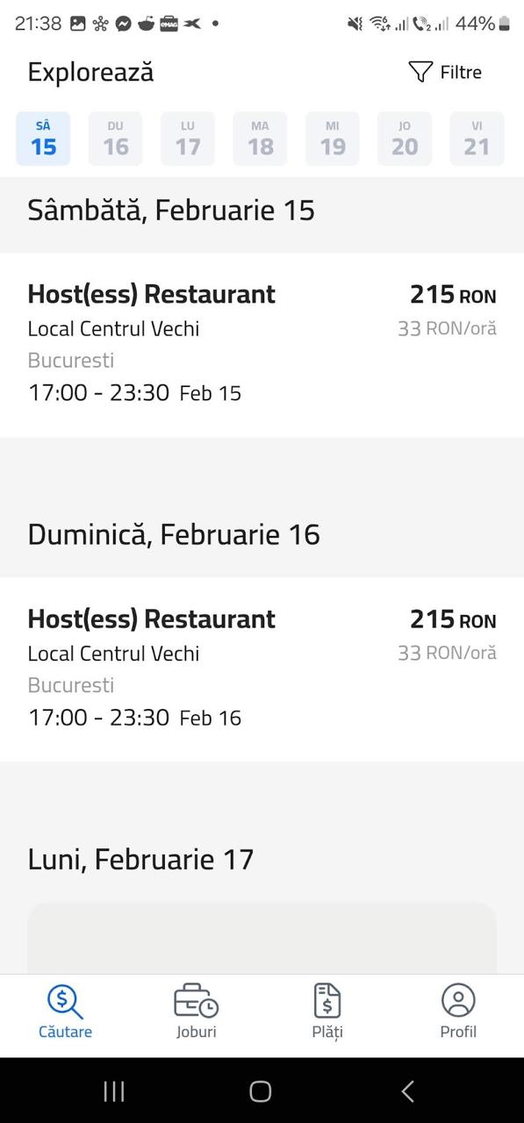Select MA 18 date chip
Viewport: 524px width, 1123px height.
click(x=260, y=139)
